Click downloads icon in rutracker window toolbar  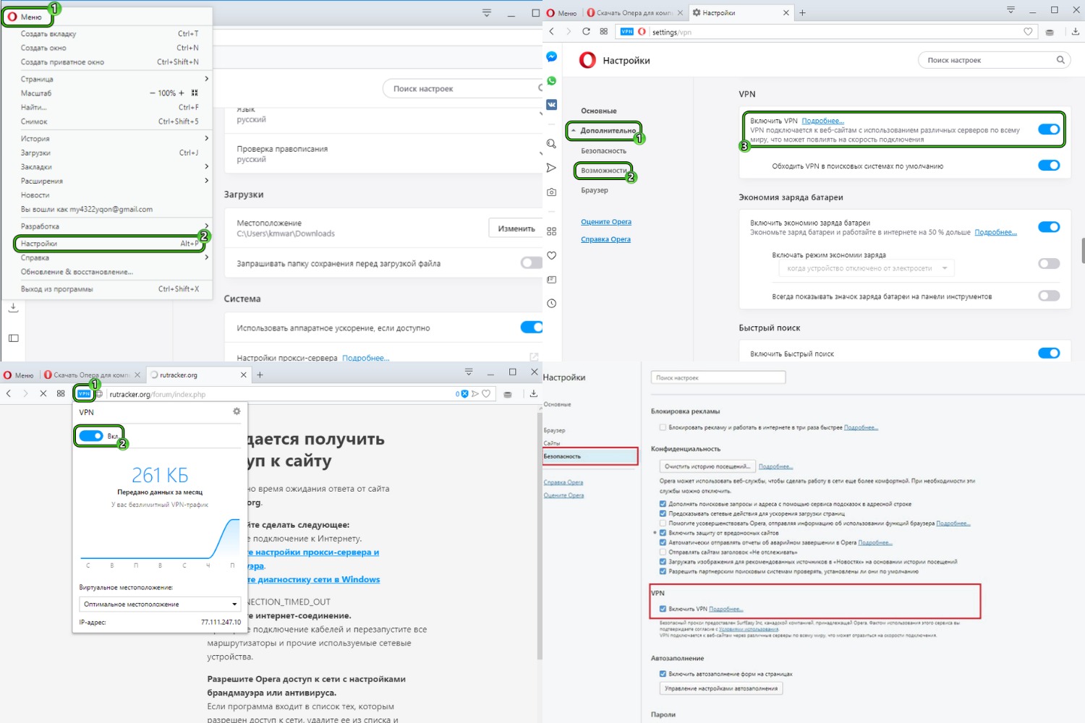[533, 394]
